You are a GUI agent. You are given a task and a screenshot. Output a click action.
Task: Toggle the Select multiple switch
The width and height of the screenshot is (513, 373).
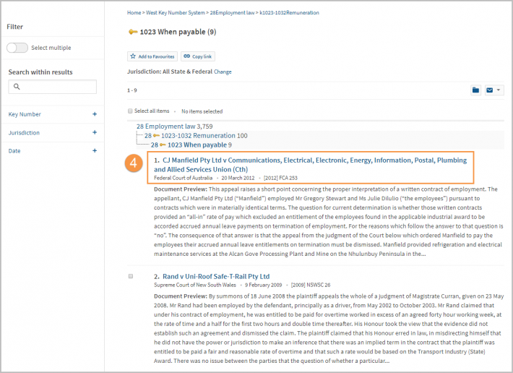point(17,48)
